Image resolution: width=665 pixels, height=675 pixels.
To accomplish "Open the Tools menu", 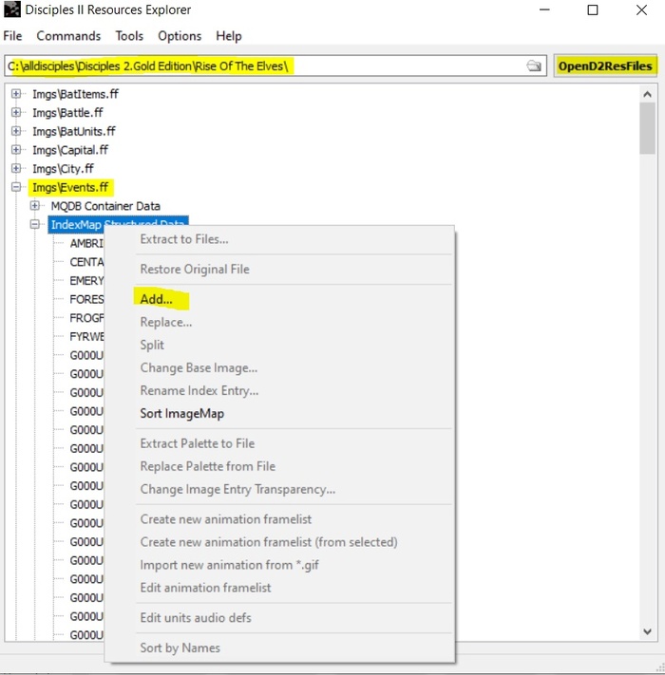I will click(129, 36).
